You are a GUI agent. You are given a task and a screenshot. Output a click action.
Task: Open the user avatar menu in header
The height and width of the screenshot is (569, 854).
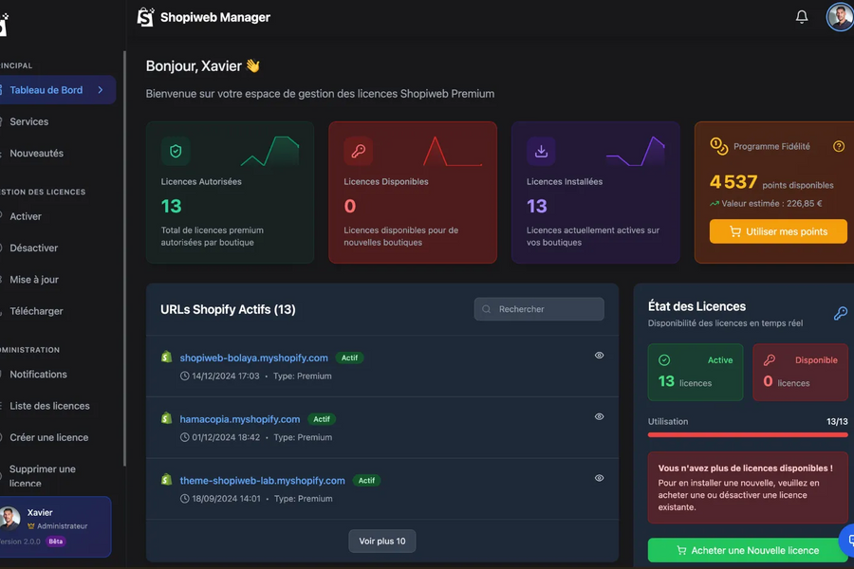(839, 17)
